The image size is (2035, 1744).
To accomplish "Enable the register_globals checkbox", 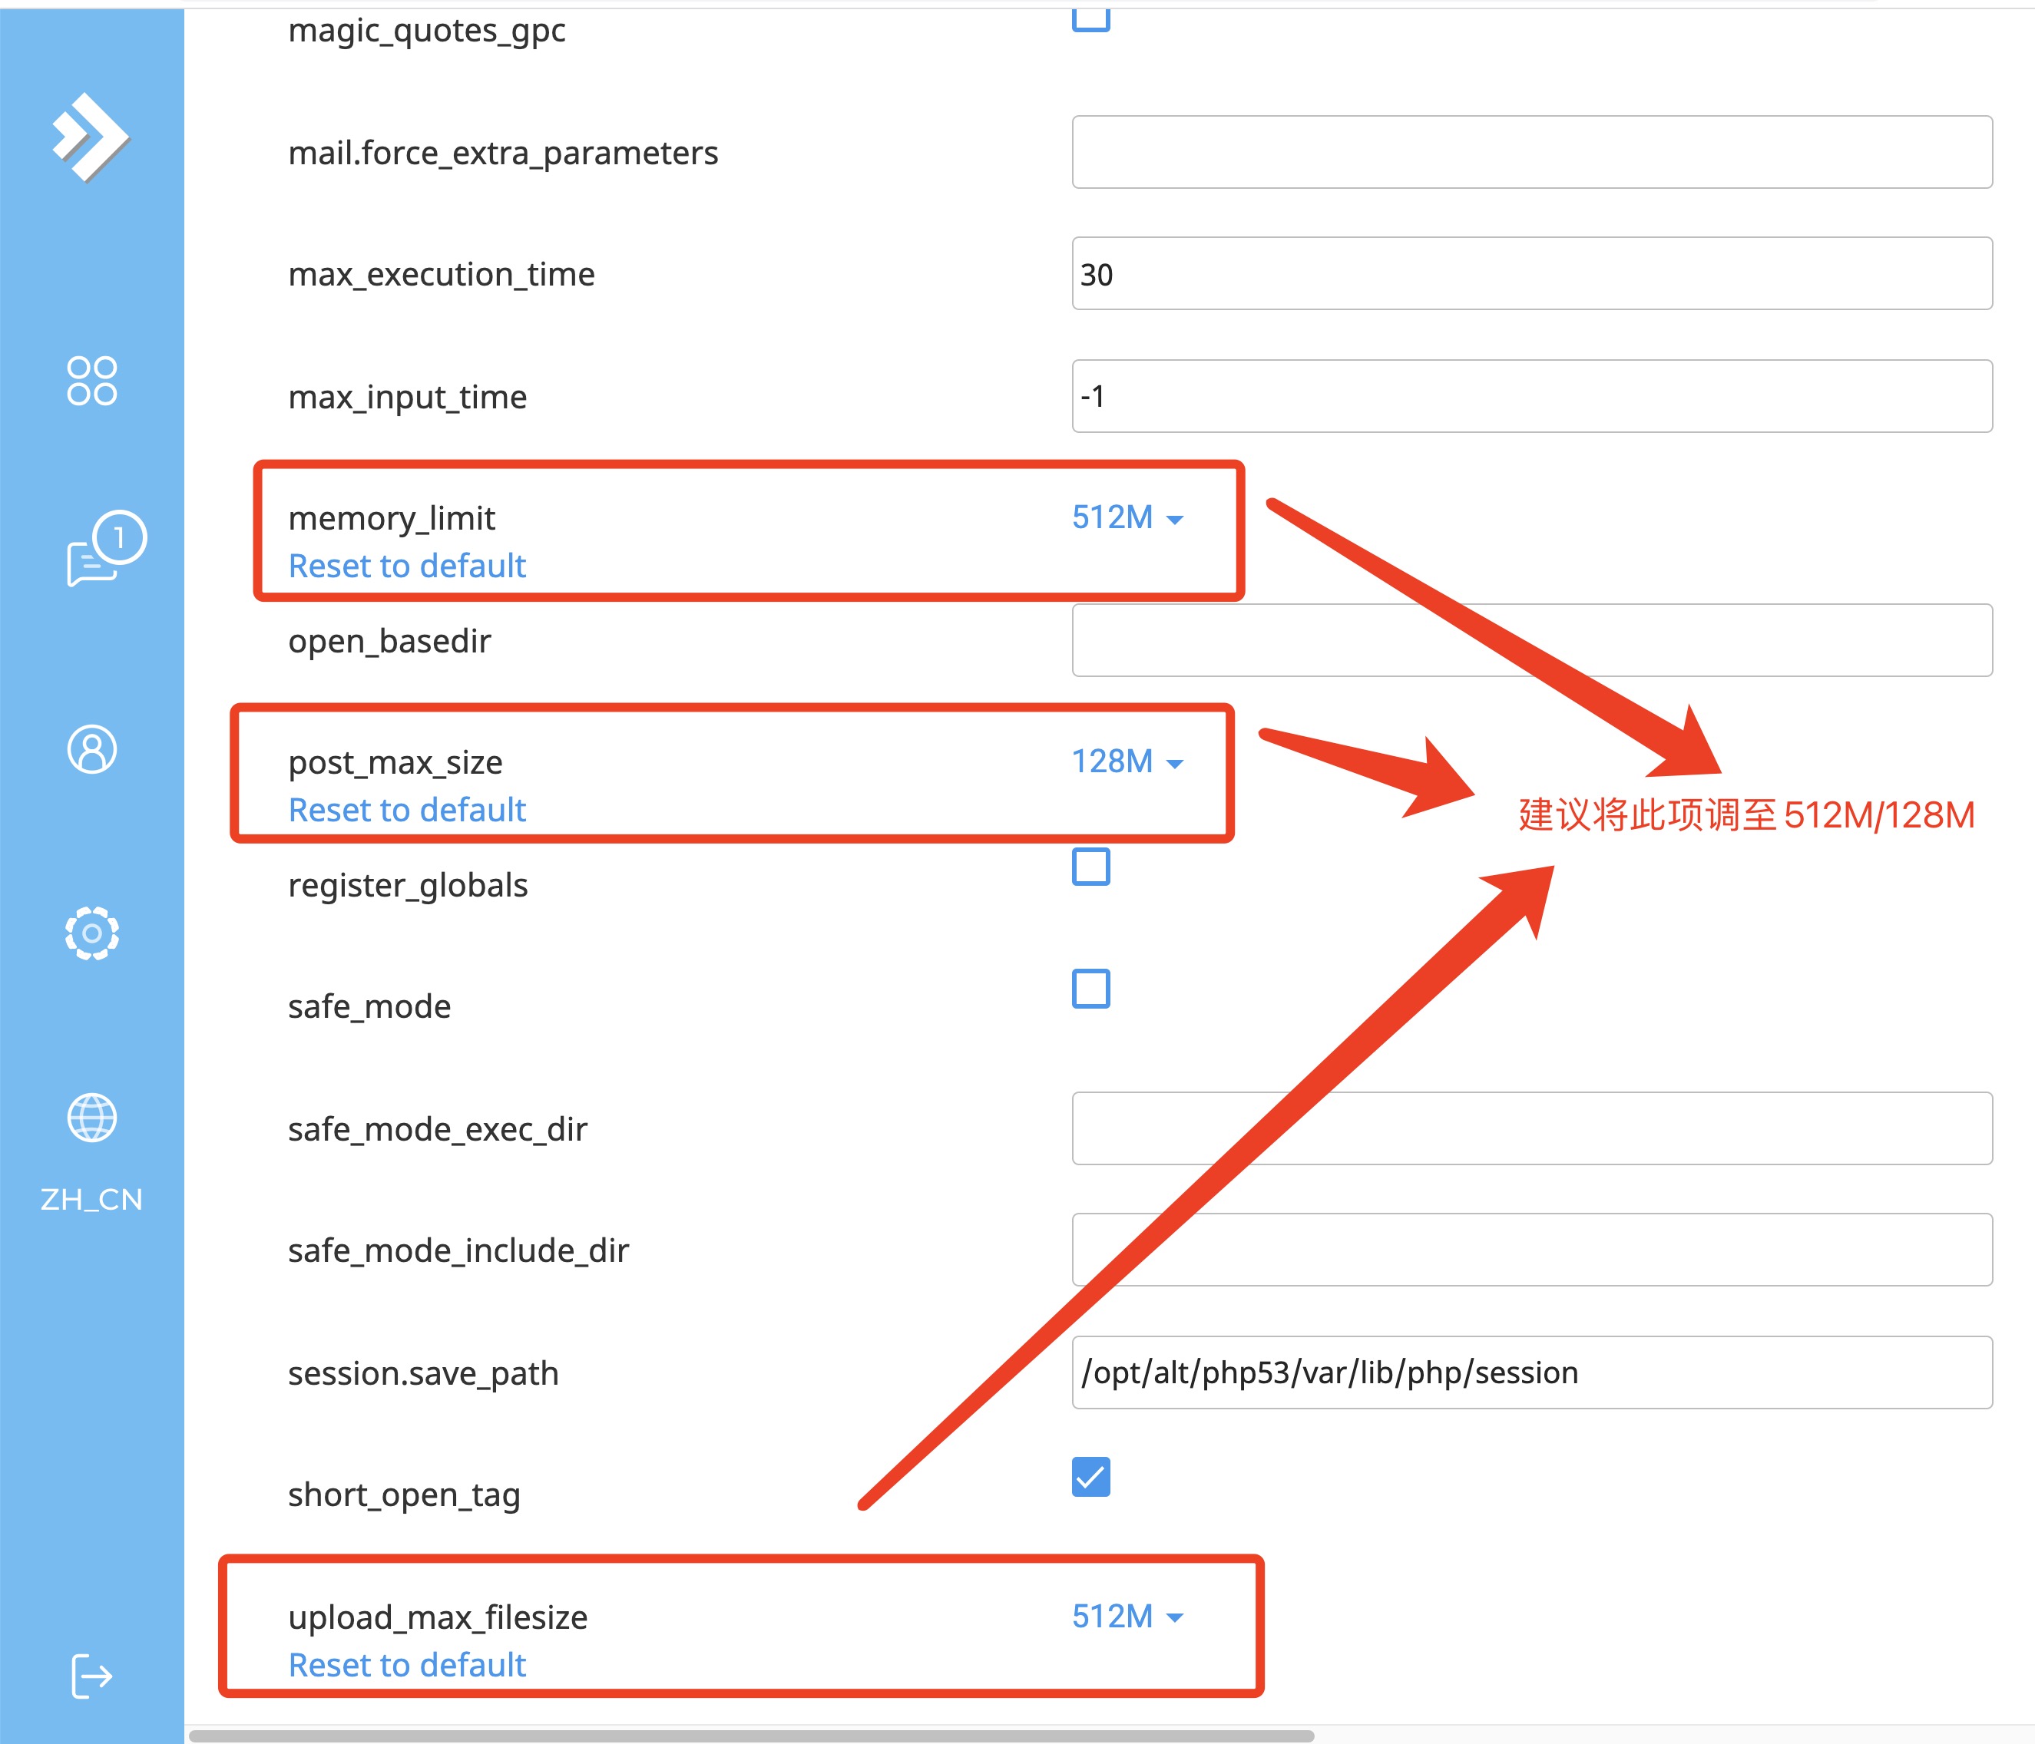I will tap(1090, 867).
